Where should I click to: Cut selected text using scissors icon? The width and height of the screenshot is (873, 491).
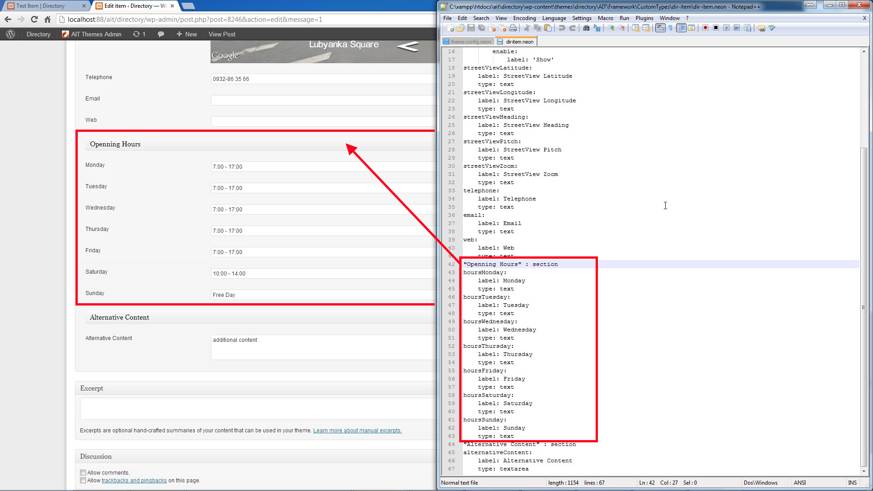pyautogui.click(x=526, y=28)
